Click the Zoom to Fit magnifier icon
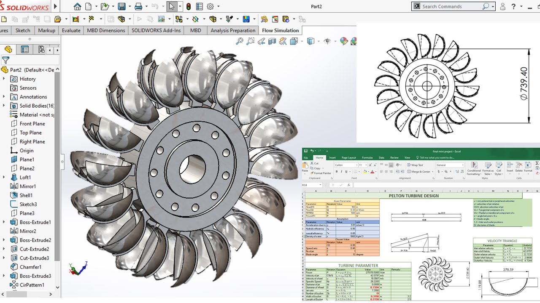 point(239,41)
